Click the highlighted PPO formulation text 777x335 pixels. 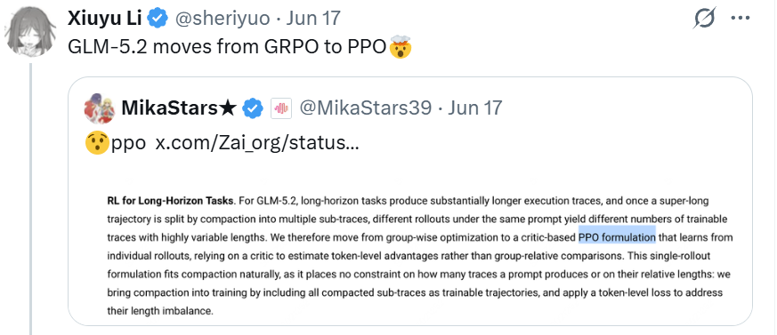click(617, 237)
